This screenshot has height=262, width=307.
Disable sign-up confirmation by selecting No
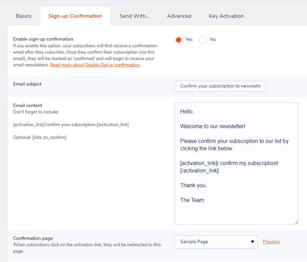click(x=203, y=40)
